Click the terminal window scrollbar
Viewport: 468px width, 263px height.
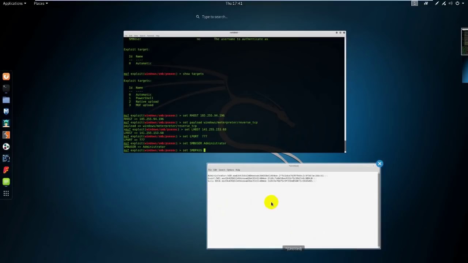point(344,94)
